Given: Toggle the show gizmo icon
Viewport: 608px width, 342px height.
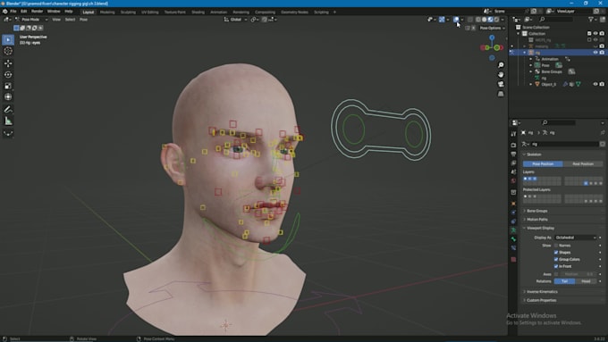Looking at the screenshot, I should tap(442, 20).
